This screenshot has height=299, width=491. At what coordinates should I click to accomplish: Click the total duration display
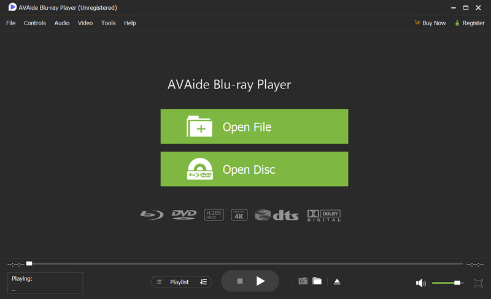coord(475,264)
